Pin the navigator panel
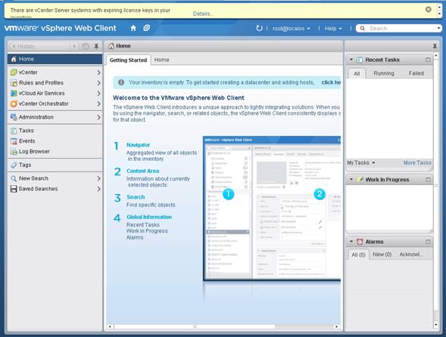 coord(96,46)
